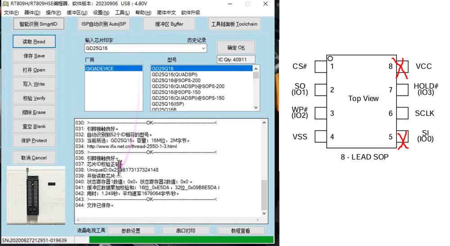Screen dimensions: 450x246
Task: Click the Read chip button
Action: click(x=34, y=41)
